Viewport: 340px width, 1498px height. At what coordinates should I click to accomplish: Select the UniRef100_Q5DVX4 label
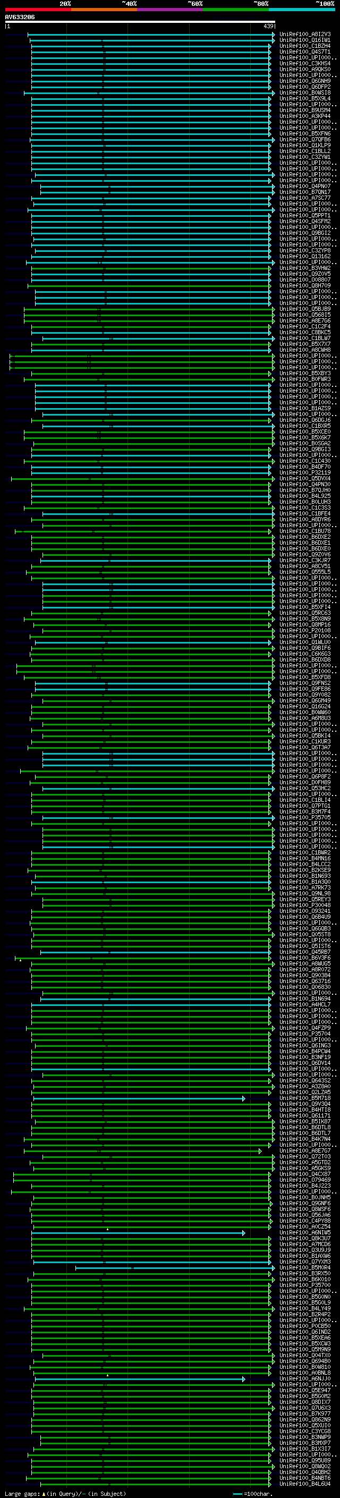pyautogui.click(x=304, y=479)
